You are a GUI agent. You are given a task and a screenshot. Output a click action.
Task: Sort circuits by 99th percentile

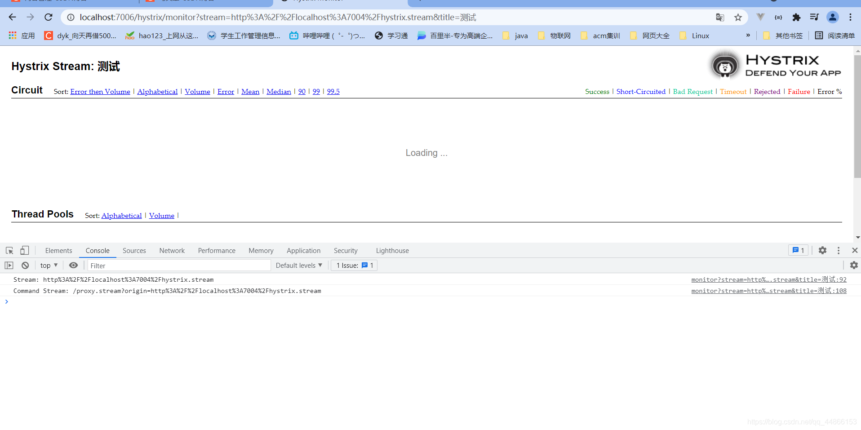316,92
